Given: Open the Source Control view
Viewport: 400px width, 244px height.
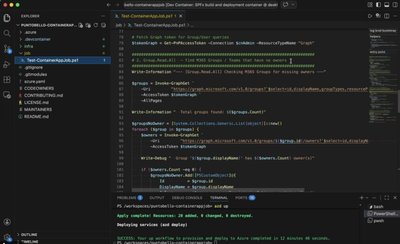Looking at the screenshot, I should coord(7,49).
